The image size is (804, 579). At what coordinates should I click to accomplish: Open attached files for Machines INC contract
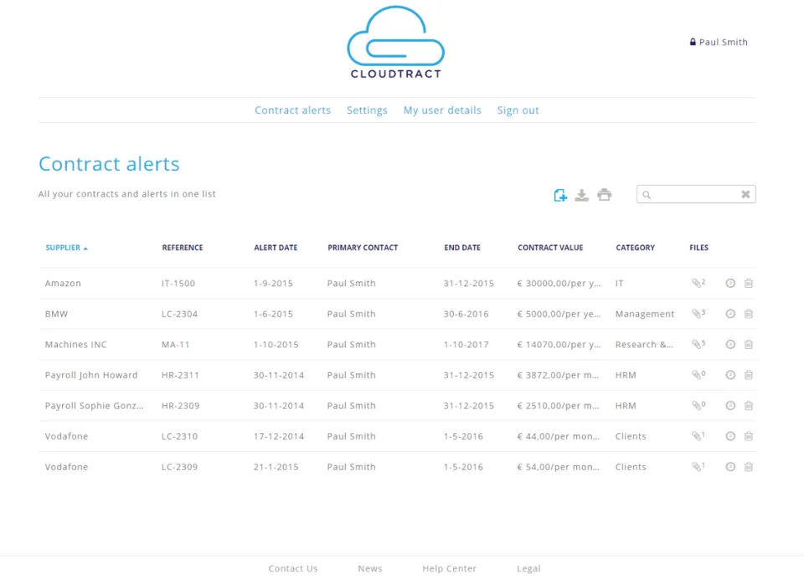pyautogui.click(x=698, y=345)
